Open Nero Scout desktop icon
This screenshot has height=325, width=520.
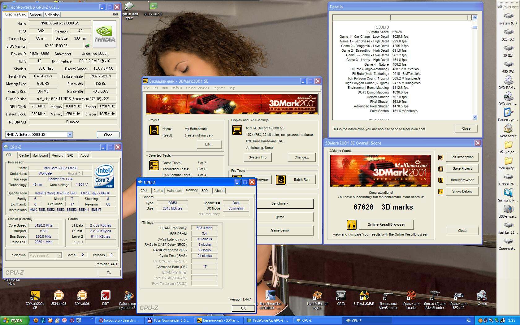[x=508, y=131]
